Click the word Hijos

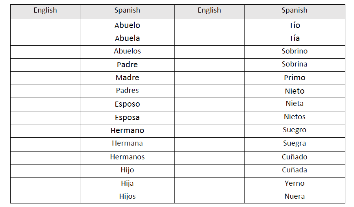click(x=127, y=196)
